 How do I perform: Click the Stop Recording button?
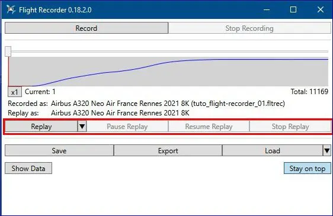249,28
